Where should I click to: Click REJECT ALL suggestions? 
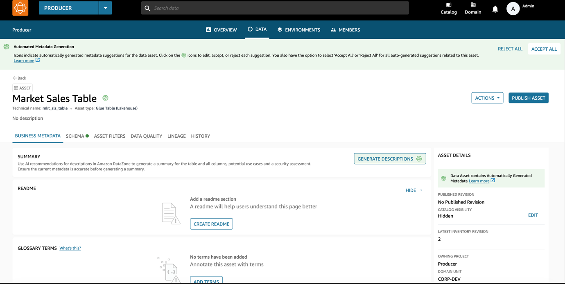click(x=510, y=49)
